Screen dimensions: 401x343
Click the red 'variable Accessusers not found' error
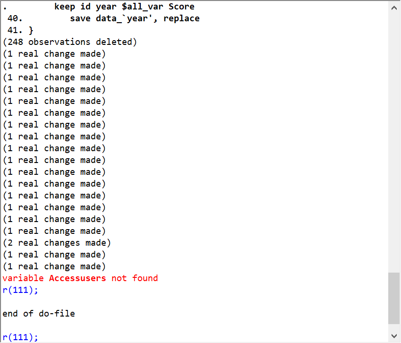[x=80, y=278]
